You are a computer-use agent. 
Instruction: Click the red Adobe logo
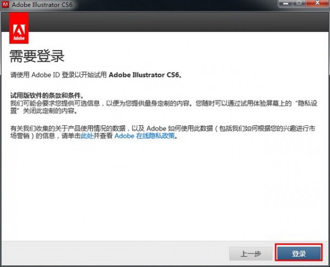19,28
